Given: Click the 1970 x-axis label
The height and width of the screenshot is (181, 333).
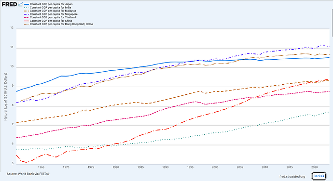Looking at the screenshot, I should coord(66,167).
